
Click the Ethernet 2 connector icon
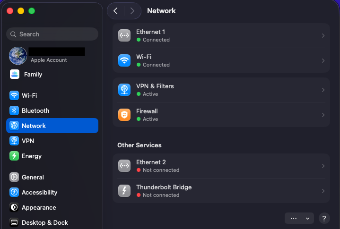click(x=124, y=166)
